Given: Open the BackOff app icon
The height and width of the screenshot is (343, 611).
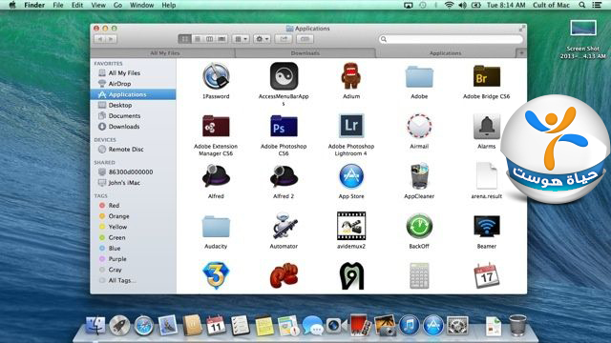Looking at the screenshot, I should 419,226.
